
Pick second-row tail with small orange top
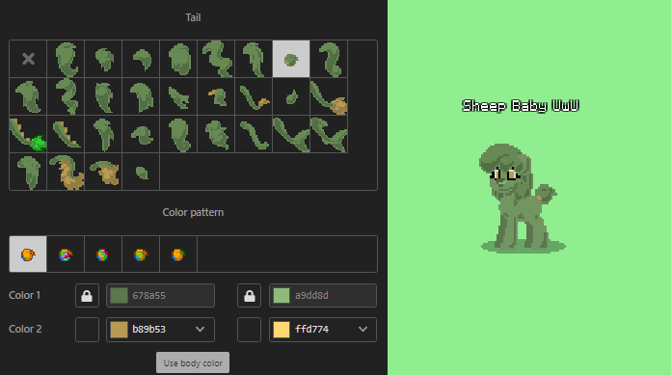coord(216,96)
